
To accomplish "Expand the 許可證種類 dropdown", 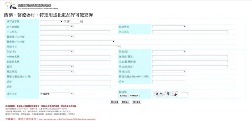I will pos(57,27).
